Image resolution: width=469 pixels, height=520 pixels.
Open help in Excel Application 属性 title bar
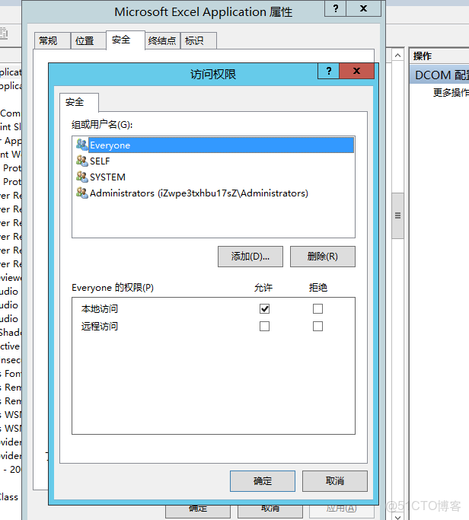tap(335, 8)
